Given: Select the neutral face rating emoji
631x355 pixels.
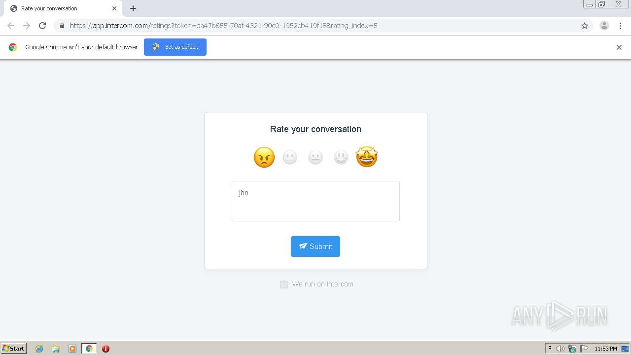Looking at the screenshot, I should 315,157.
